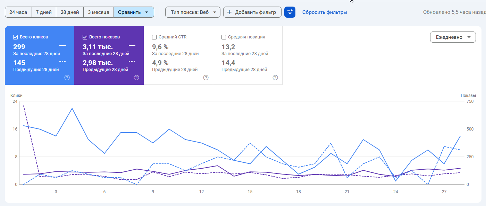486x206 pixels.
Task: Click the Сбросить фильтры link
Action: [324, 12]
